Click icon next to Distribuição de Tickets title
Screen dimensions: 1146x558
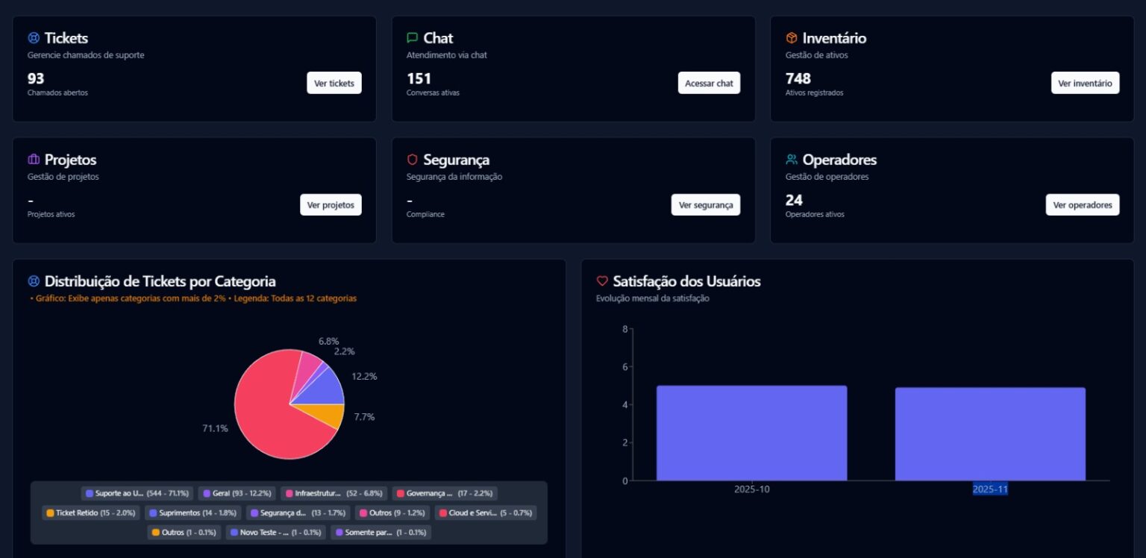pyautogui.click(x=34, y=281)
